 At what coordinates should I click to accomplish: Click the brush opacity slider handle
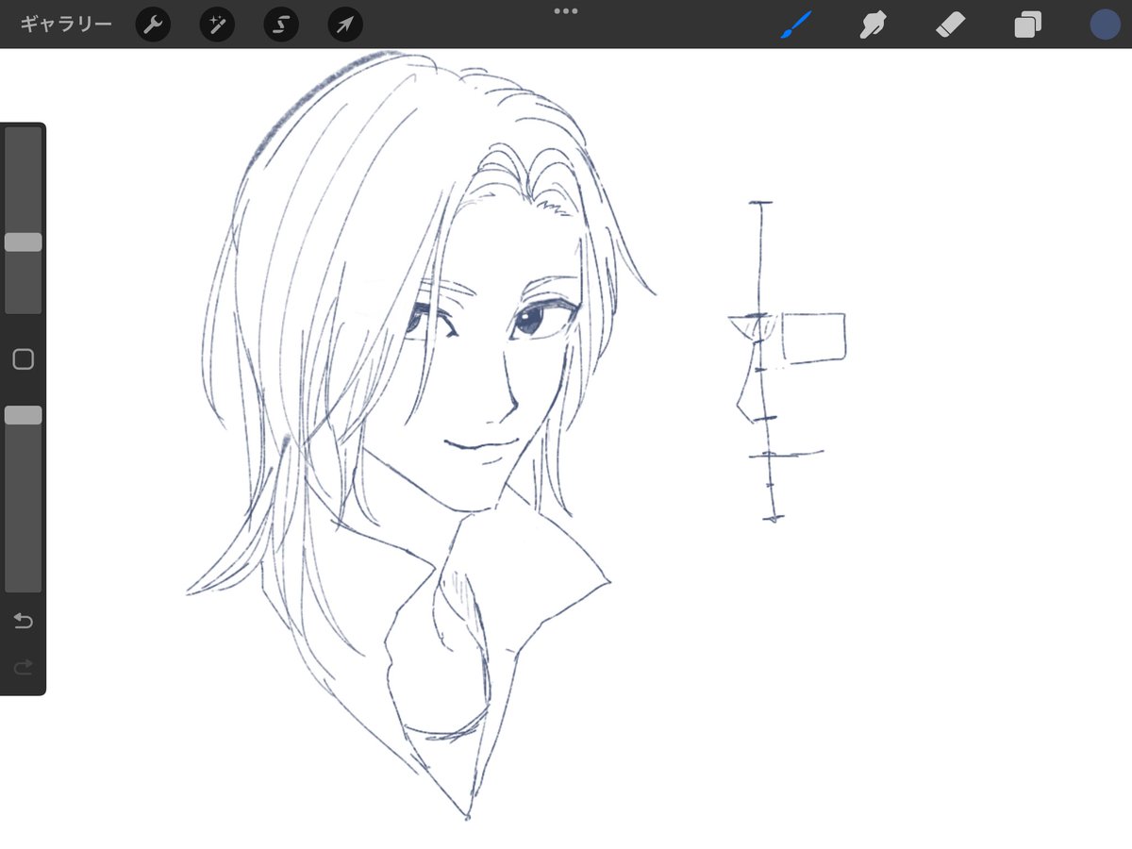pyautogui.click(x=23, y=415)
